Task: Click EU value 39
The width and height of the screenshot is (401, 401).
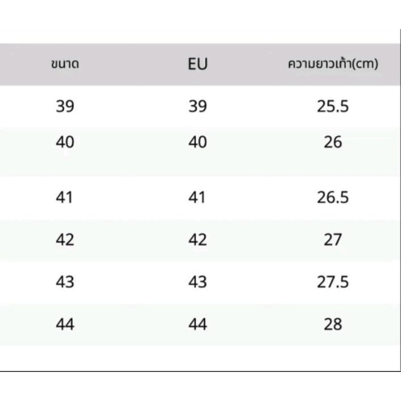Action: (x=197, y=106)
